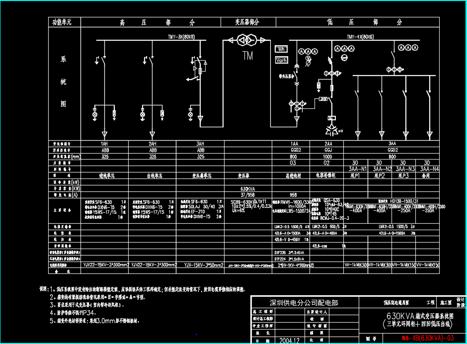
Task: Click the 电容补偿柜 label
Action: [325, 175]
